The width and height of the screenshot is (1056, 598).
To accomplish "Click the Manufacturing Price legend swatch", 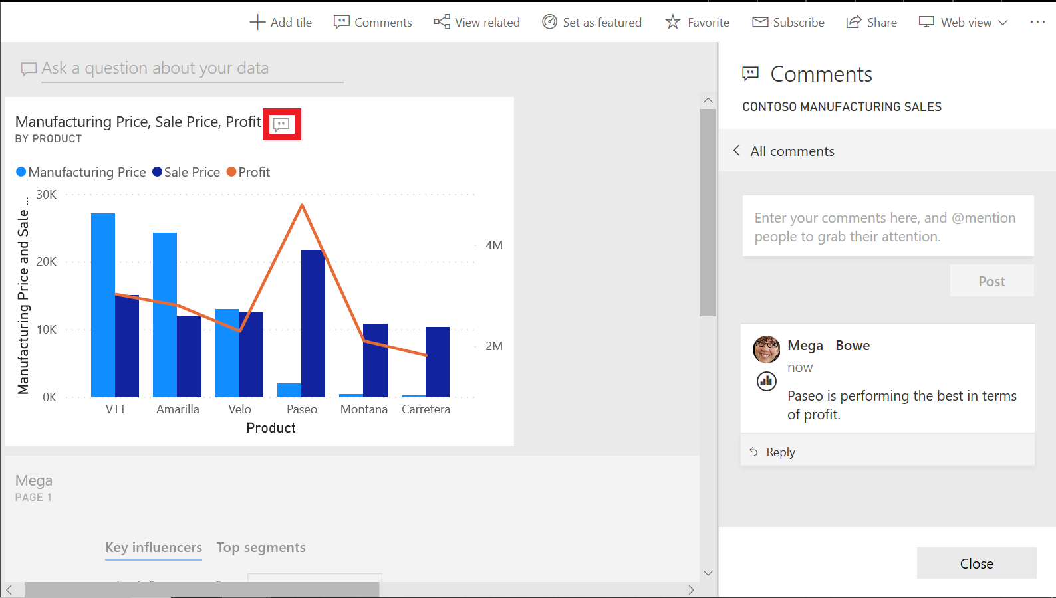I will click(x=21, y=172).
